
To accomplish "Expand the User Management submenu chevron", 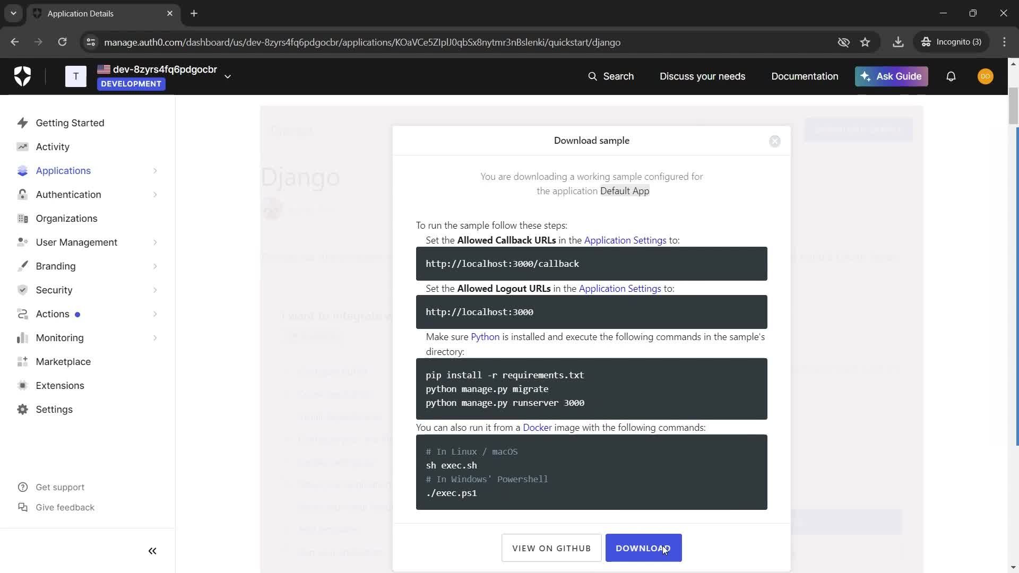I will click(155, 242).
